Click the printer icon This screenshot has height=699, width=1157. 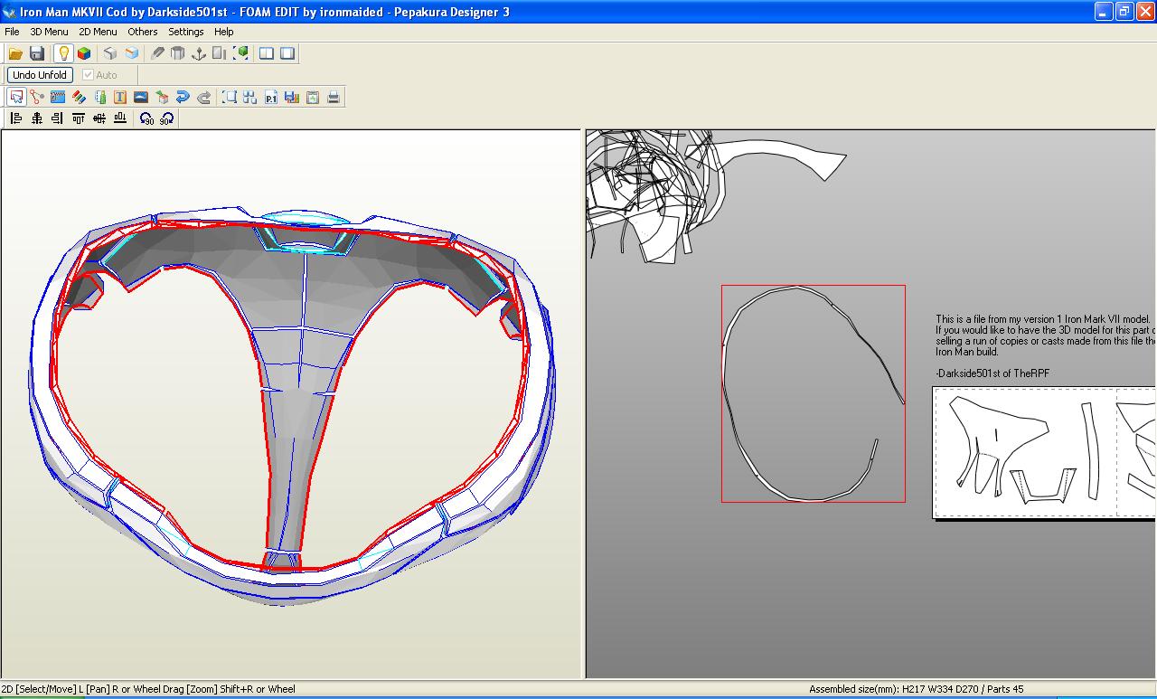(x=334, y=97)
